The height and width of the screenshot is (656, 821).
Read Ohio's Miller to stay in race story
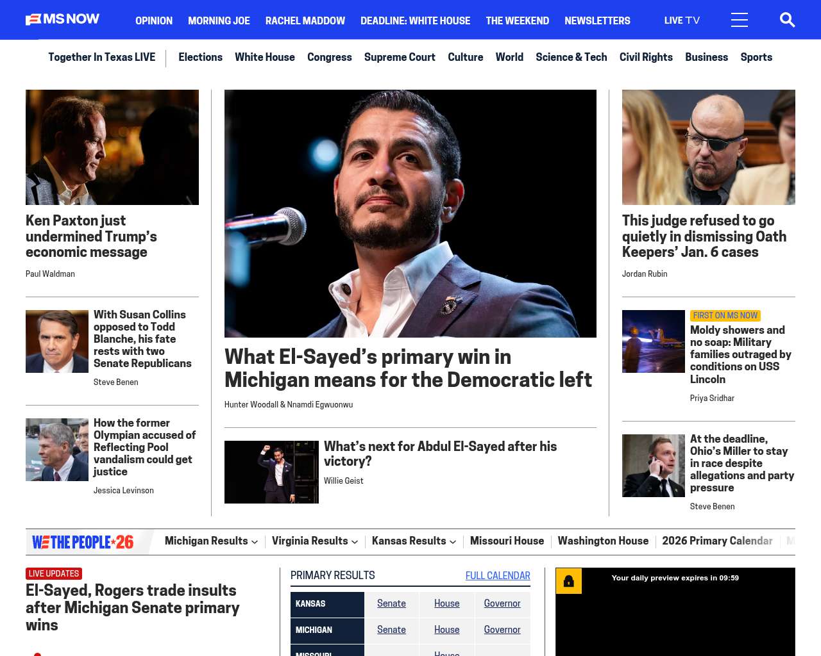point(742,463)
